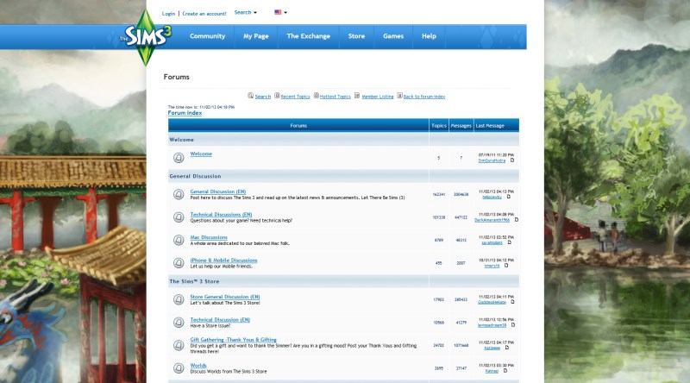
Task: Click the Forum Index breadcrumb link
Action: [185, 113]
